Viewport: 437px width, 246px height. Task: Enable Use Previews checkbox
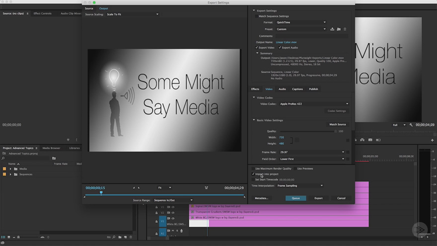[295, 168]
